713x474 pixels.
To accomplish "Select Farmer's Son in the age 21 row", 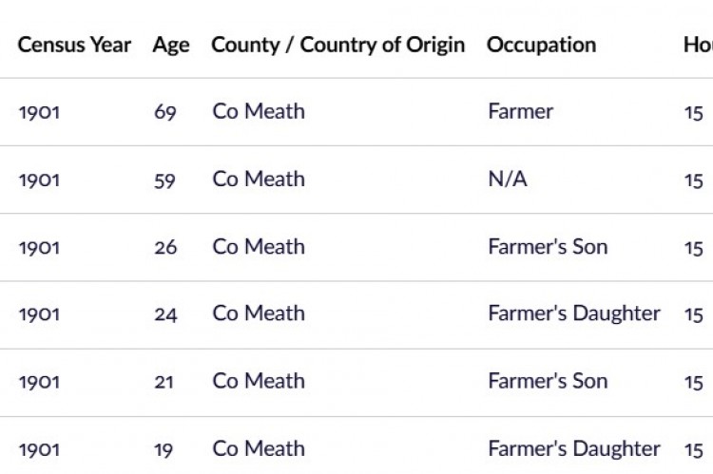I will (548, 382).
